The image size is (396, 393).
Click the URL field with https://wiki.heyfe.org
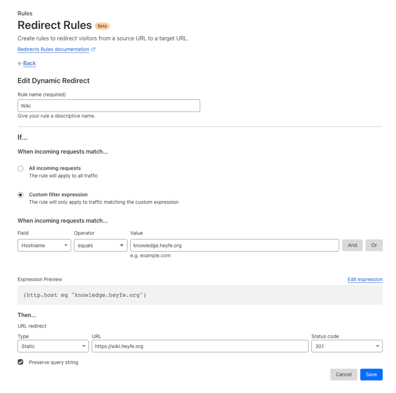tap(200, 346)
